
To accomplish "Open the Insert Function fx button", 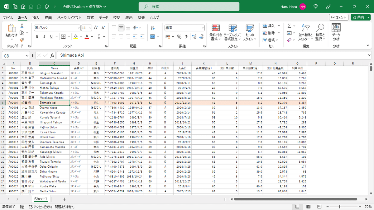I will click(52, 55).
